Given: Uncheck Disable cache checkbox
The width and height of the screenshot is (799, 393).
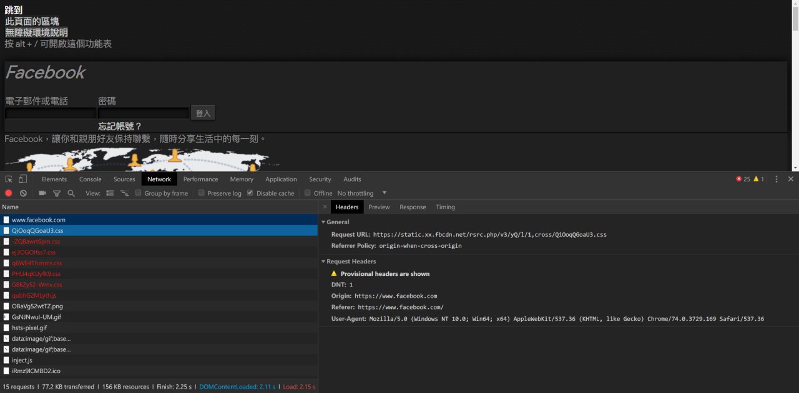Looking at the screenshot, I should (x=250, y=193).
